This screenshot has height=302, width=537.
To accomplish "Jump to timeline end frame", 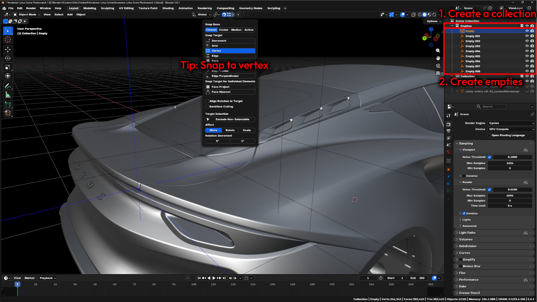I will [224, 278].
